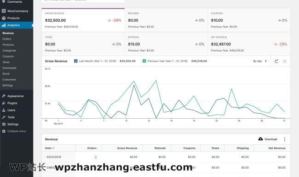The image size is (299, 177).
Task: Select the Taxes summary card
Action: click(x=83, y=44)
